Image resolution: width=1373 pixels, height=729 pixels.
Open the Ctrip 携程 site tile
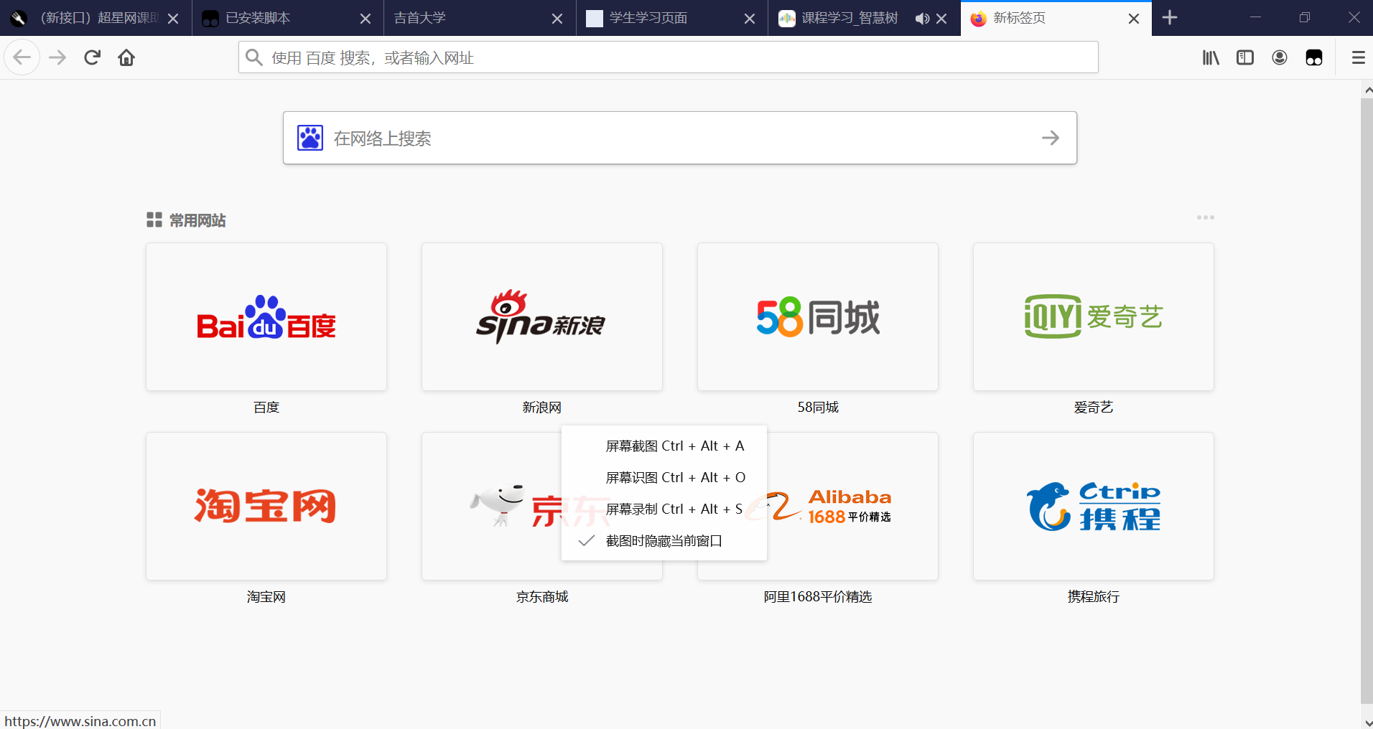tap(1094, 507)
